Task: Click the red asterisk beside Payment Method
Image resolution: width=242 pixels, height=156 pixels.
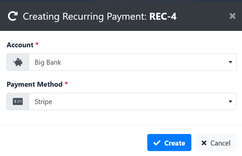Action: (x=66, y=83)
